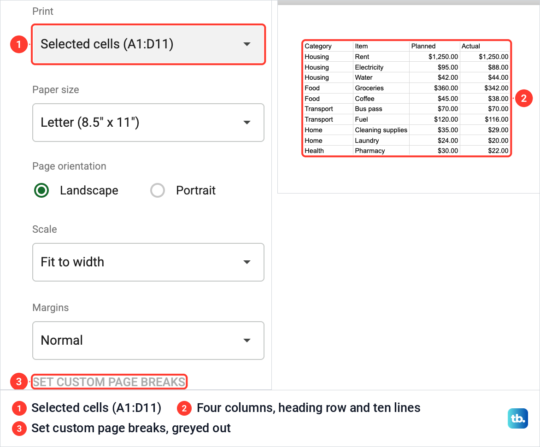Click the $44.00 actual water value
Image resolution: width=540 pixels, height=447 pixels.
(x=498, y=77)
